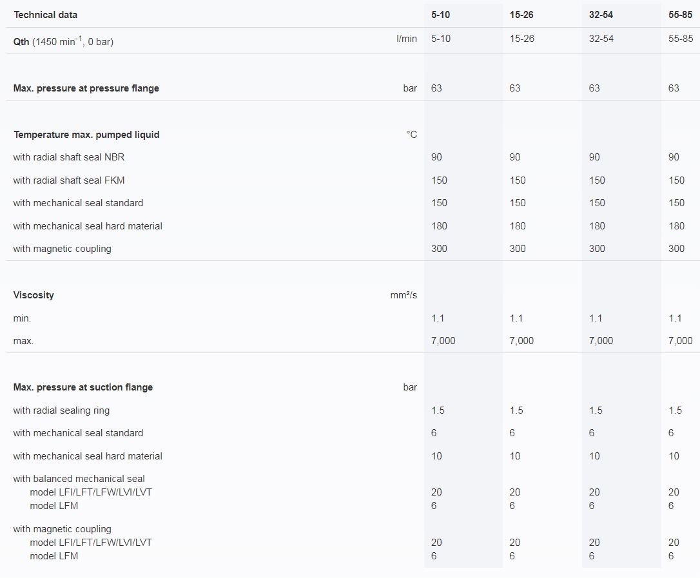Click the Viscosity section heading
This screenshot has height=578, width=700.
coord(34,295)
